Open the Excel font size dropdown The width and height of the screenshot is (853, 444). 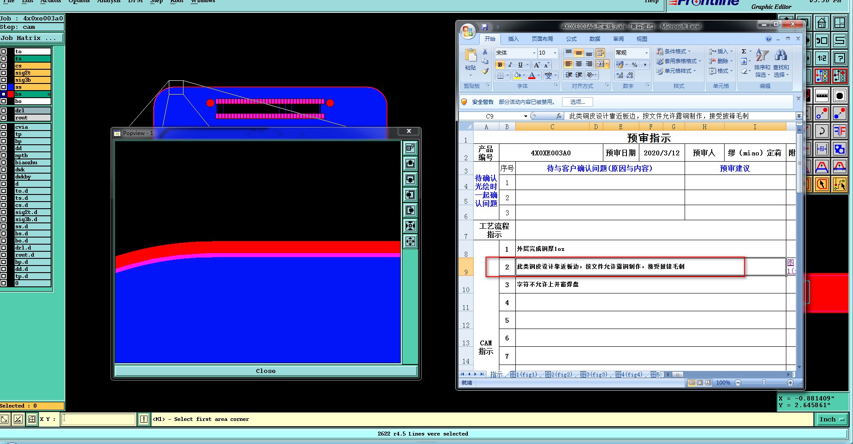pos(555,53)
